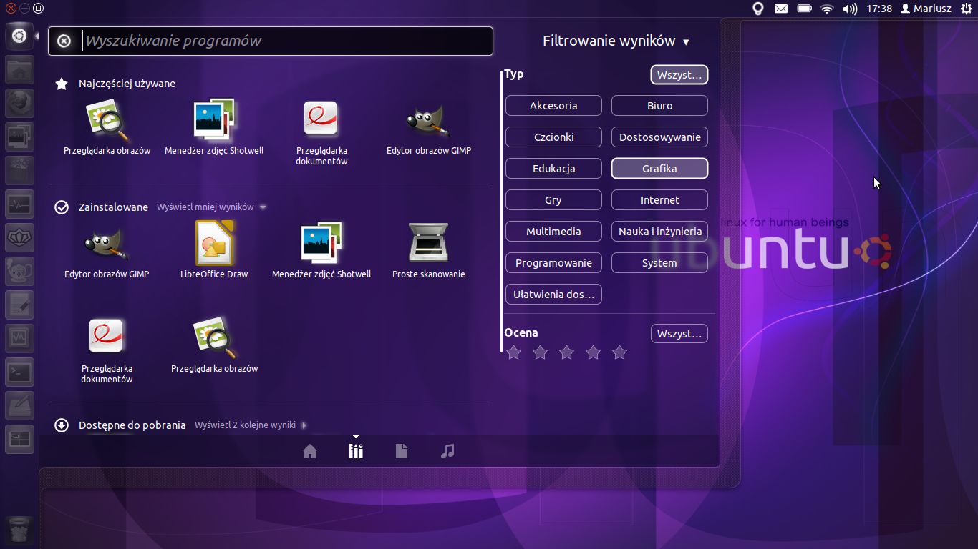
Task: Open the Trash in the launcher
Action: tap(19, 530)
